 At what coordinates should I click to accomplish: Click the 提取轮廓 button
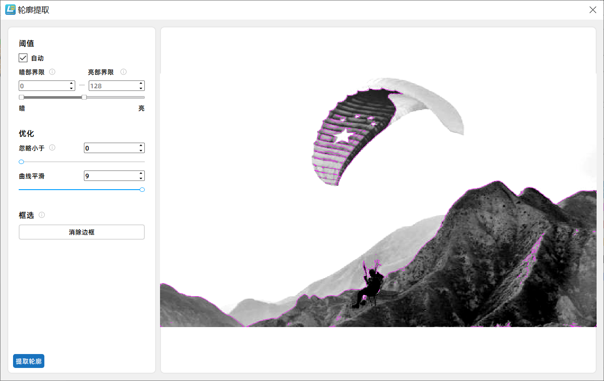29,361
